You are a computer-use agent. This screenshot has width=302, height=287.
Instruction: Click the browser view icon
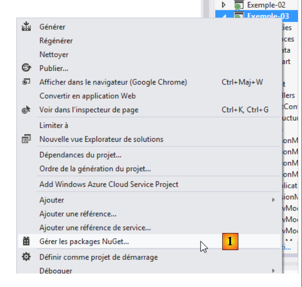(x=26, y=82)
